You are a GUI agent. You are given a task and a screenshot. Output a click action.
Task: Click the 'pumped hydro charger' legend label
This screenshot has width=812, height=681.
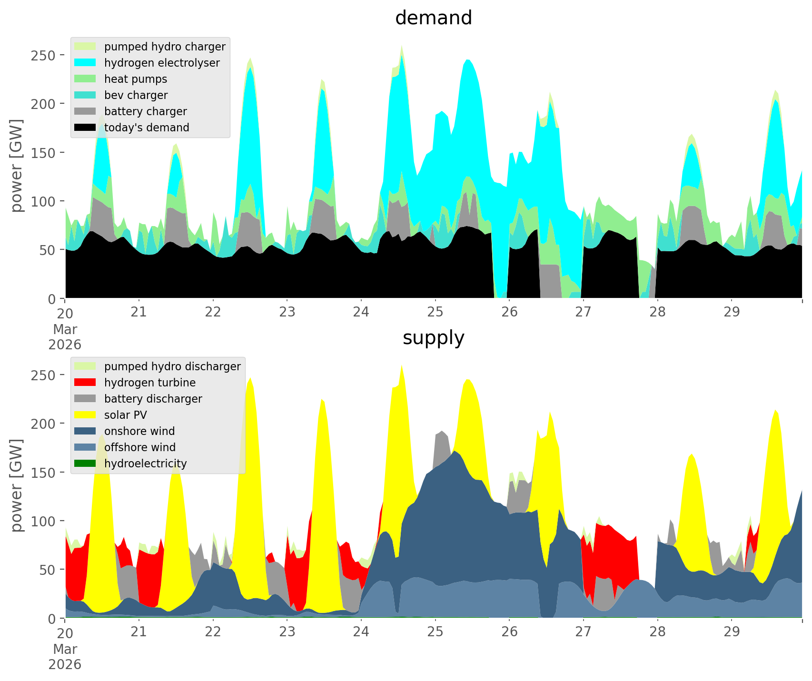pos(165,47)
